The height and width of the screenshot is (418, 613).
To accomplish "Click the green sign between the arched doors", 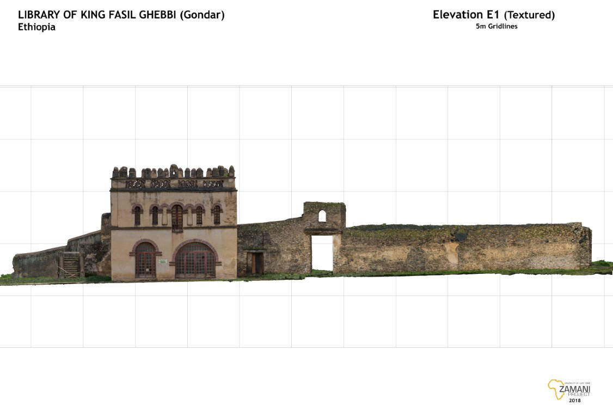I will click(163, 262).
